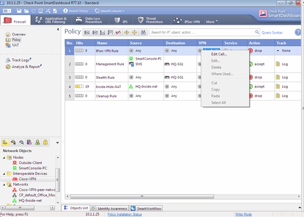Select the Cisco-VPN-peer-network object
Image resolution: width=304 pixels, height=217 pixels.
click(37, 190)
